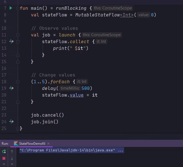183x167 pixels.
Task: Click 'forEach' on line 18
Action: [60, 82]
